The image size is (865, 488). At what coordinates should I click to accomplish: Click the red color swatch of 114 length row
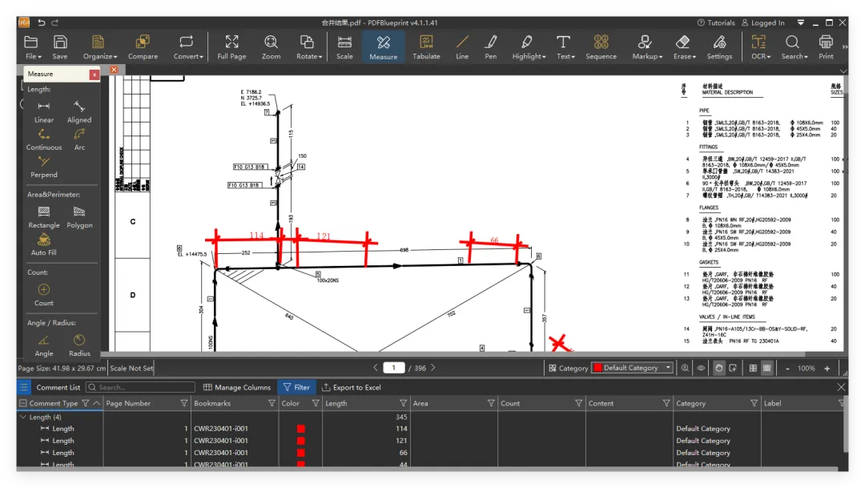300,429
